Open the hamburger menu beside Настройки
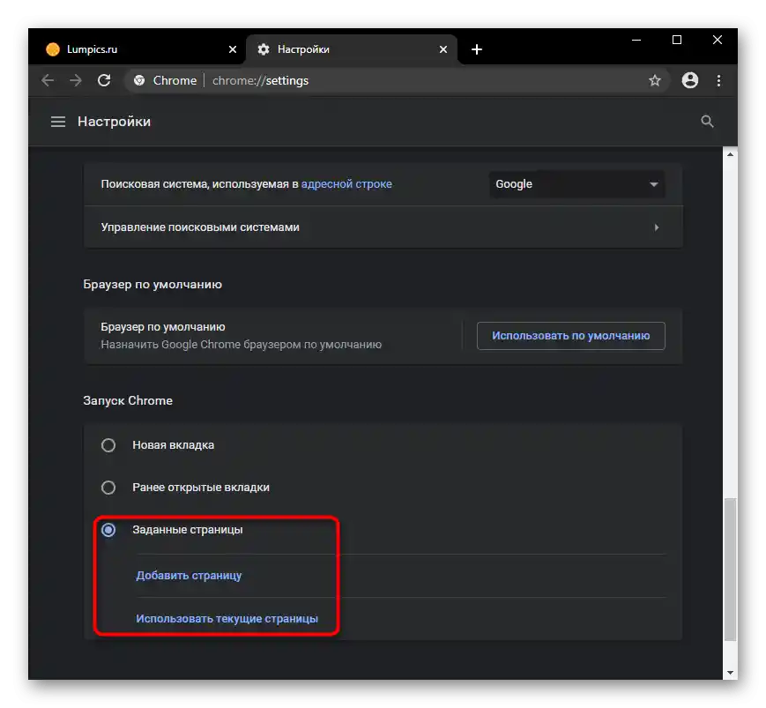The height and width of the screenshot is (708, 766). point(58,121)
